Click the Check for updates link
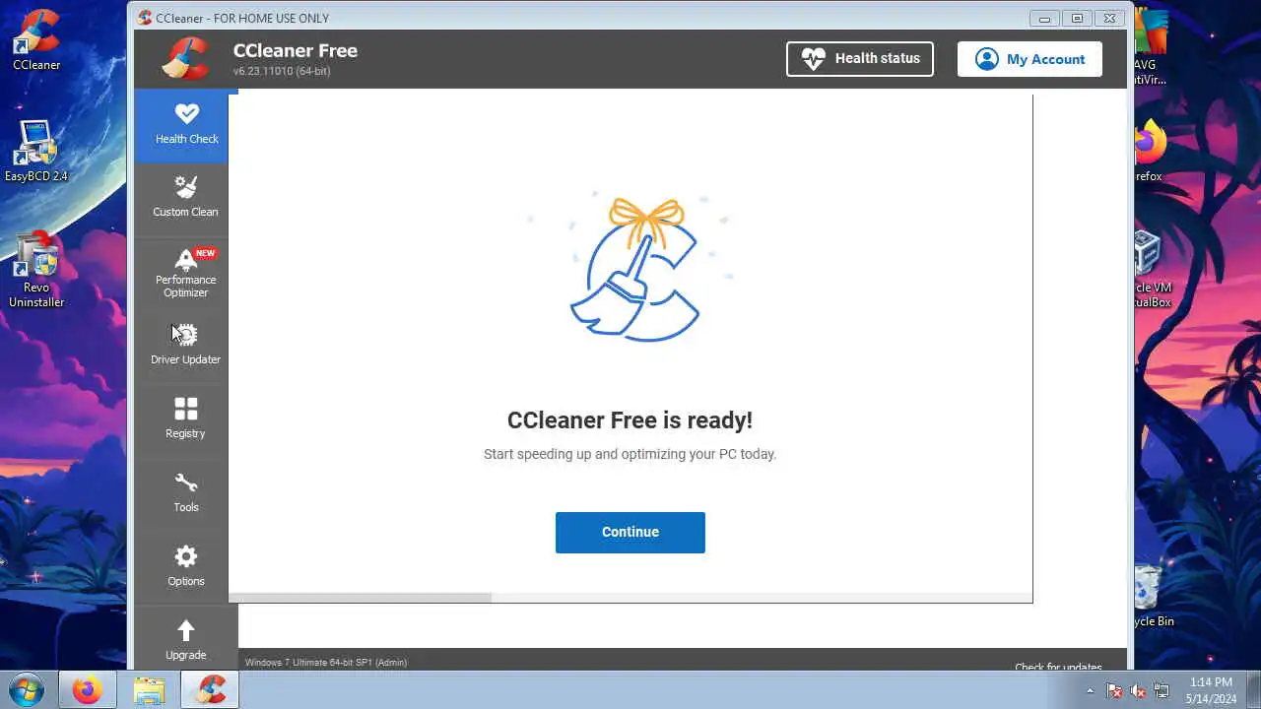Viewport: 1261px width, 709px height. tap(1058, 667)
